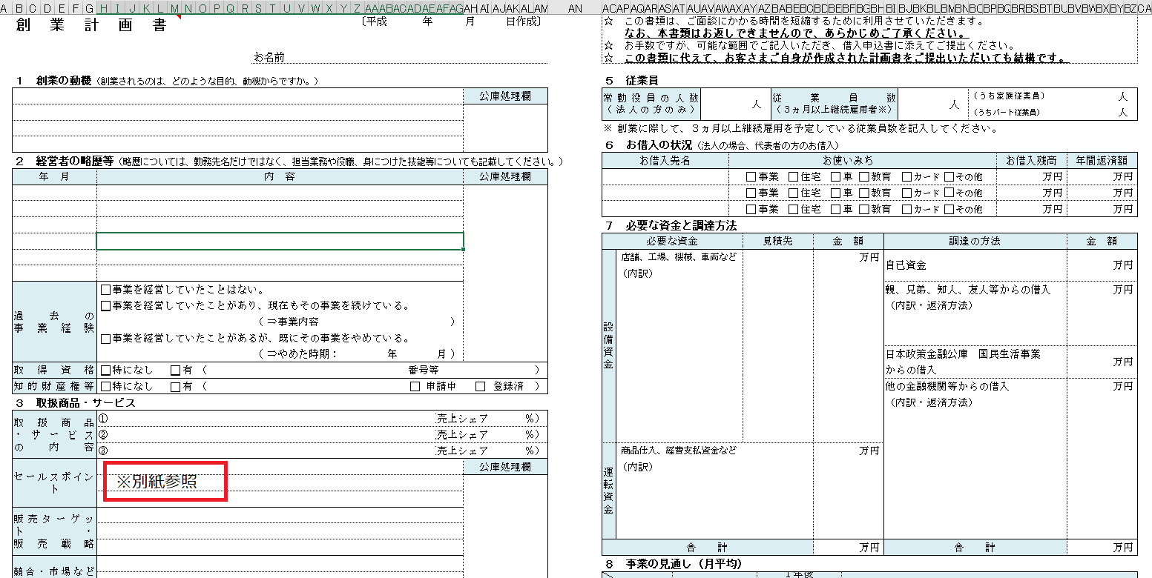Select the red-bordered "※別紙参照" text box
1152x578 pixels.
click(165, 482)
